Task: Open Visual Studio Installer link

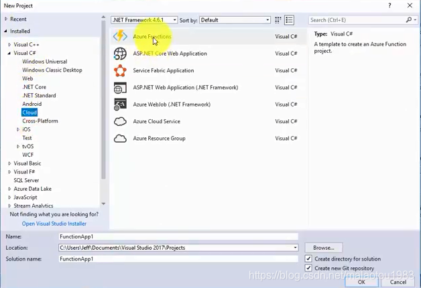Action: pyautogui.click(x=54, y=224)
